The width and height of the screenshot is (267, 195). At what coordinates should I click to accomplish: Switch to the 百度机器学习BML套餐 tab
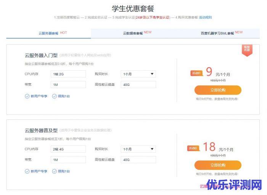coord(217,34)
